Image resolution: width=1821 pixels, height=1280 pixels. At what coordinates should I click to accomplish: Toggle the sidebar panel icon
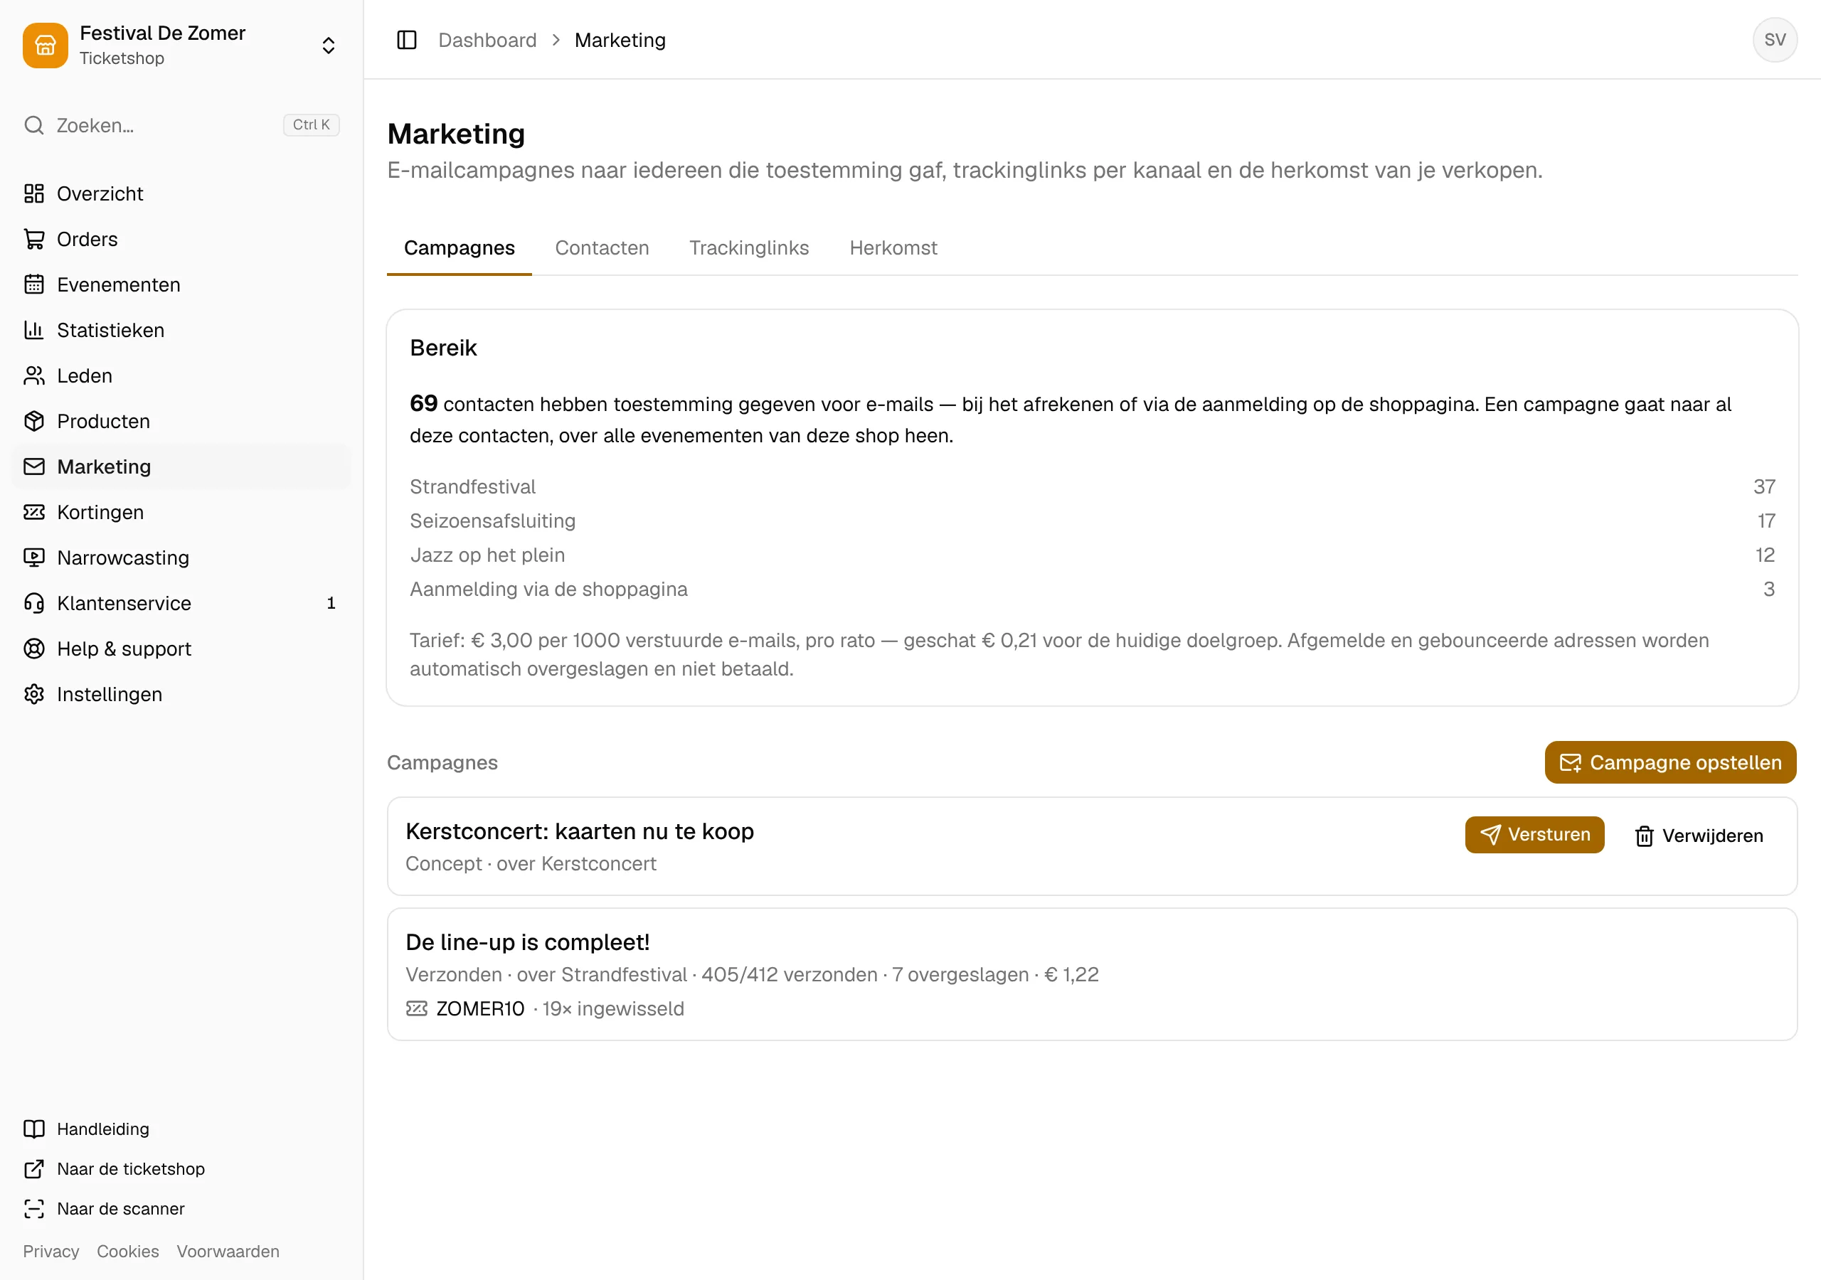pos(407,40)
